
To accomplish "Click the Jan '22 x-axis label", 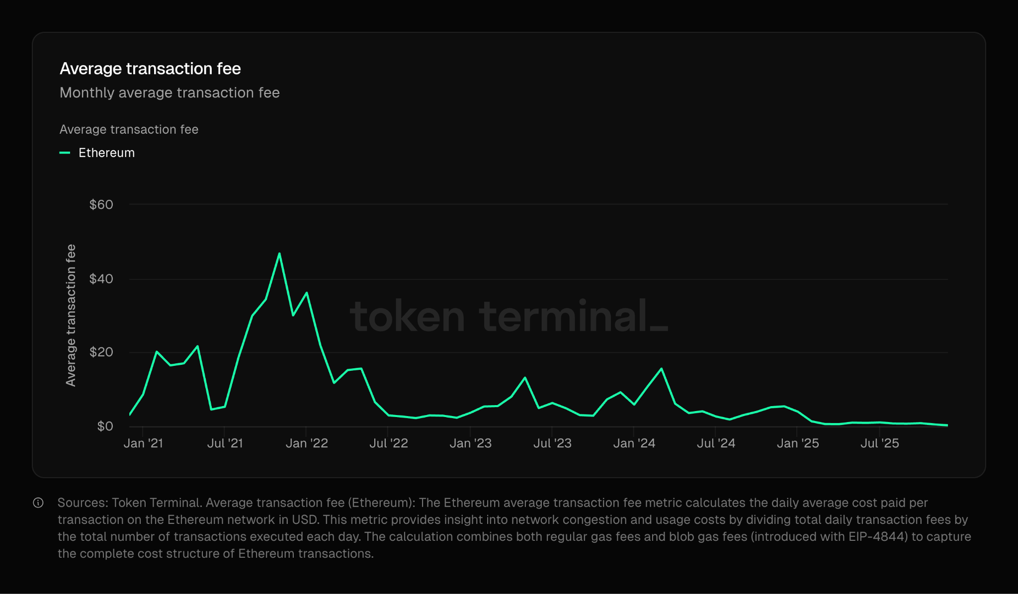I will point(307,443).
